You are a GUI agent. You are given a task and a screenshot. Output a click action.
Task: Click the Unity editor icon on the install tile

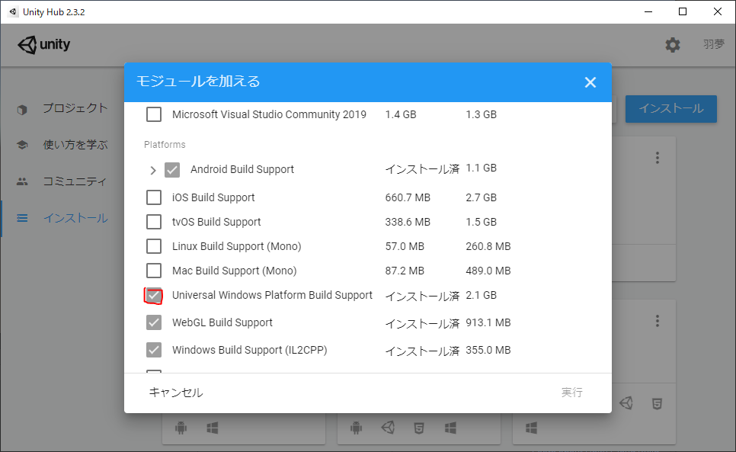(388, 428)
